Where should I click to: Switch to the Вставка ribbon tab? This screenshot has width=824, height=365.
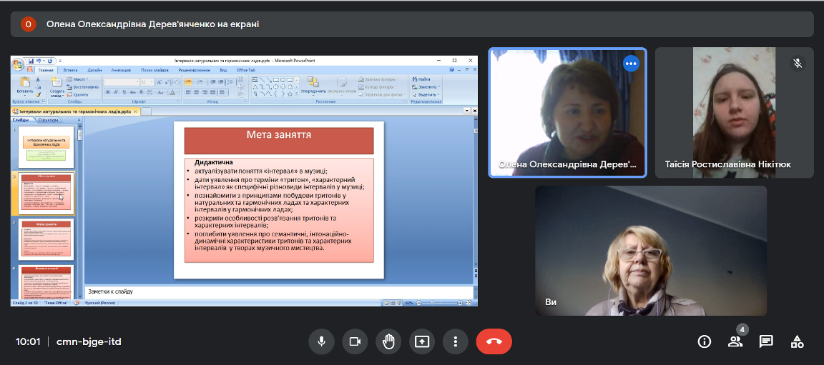pos(70,70)
